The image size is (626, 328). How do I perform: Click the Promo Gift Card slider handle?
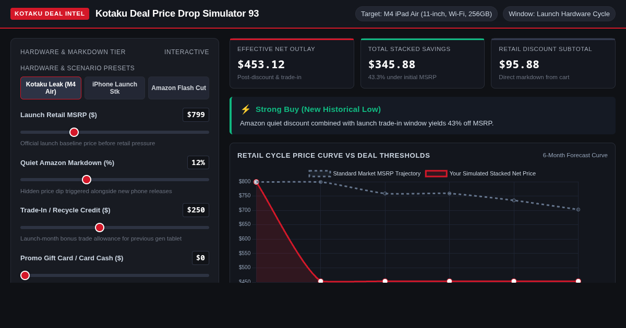(x=25, y=275)
